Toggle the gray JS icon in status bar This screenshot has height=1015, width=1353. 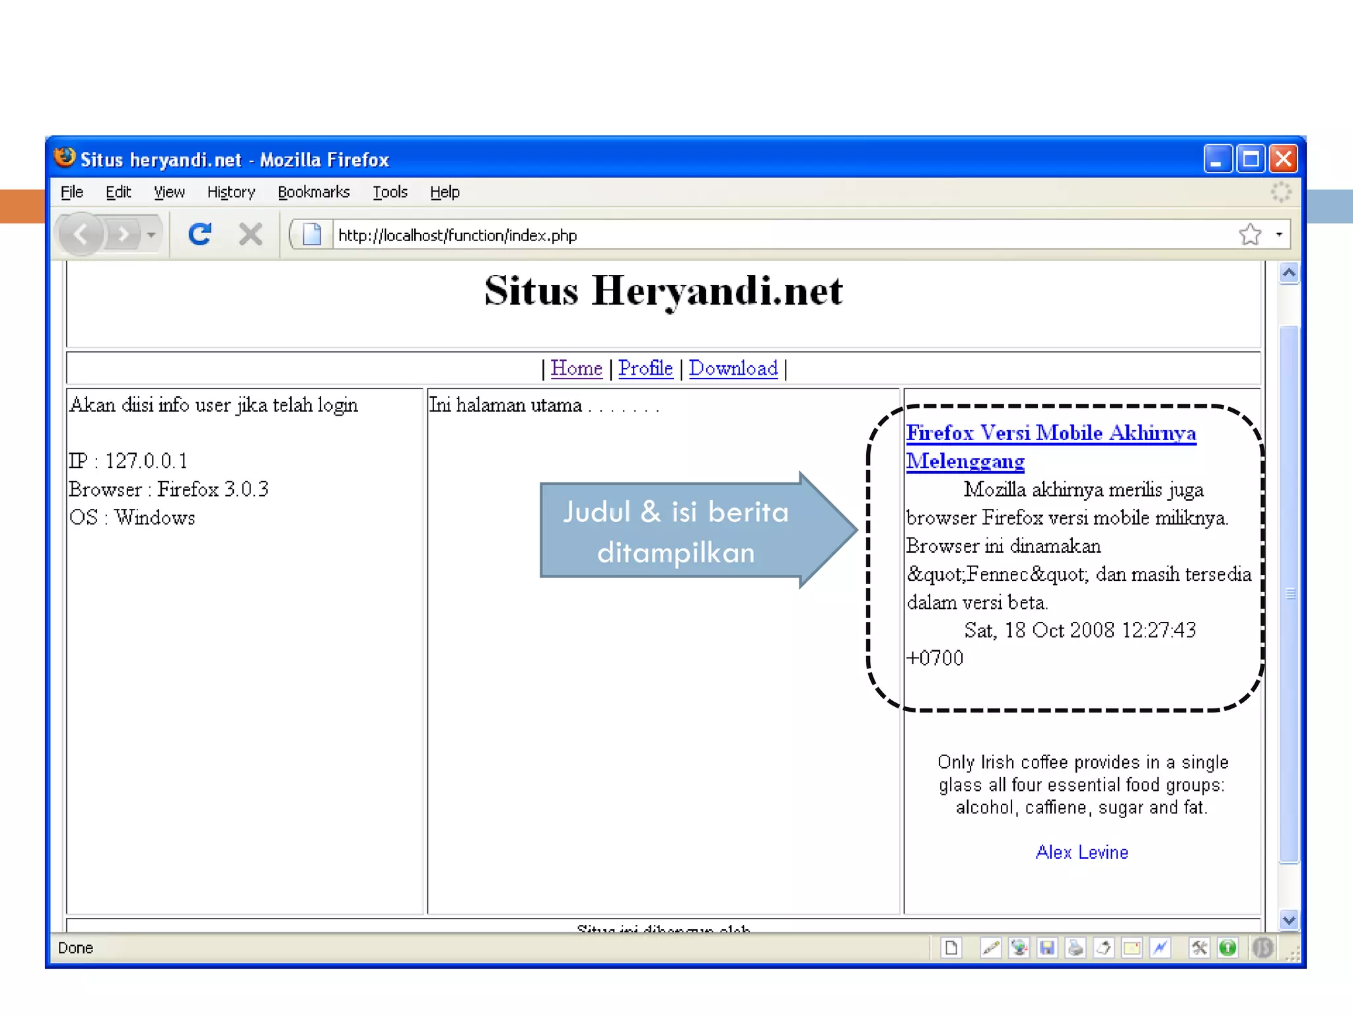tap(1262, 948)
